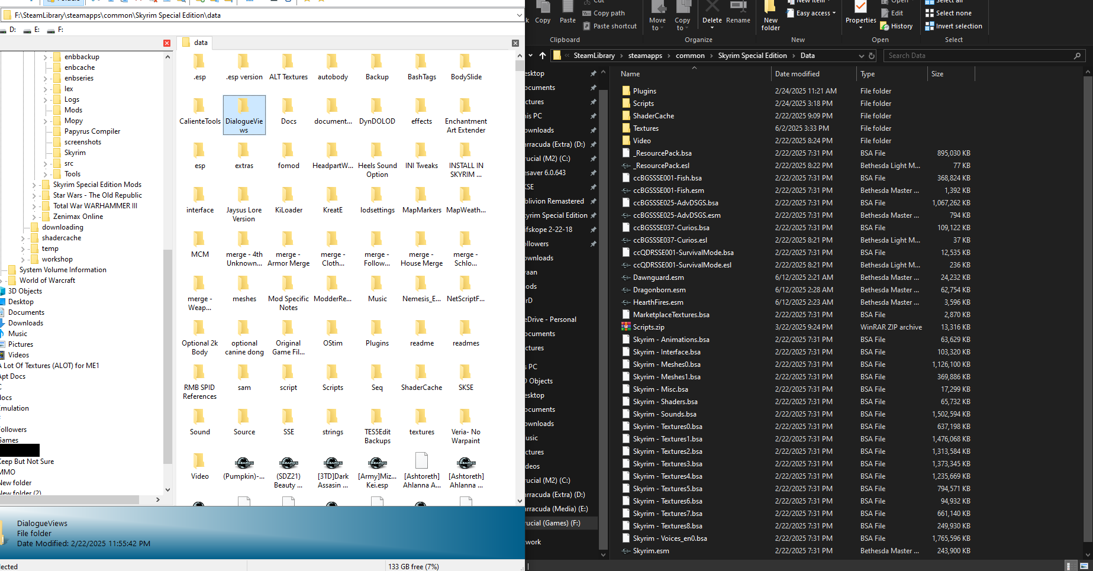Switch to drive F: in left pane
This screenshot has height=571, width=1093.
[56, 30]
